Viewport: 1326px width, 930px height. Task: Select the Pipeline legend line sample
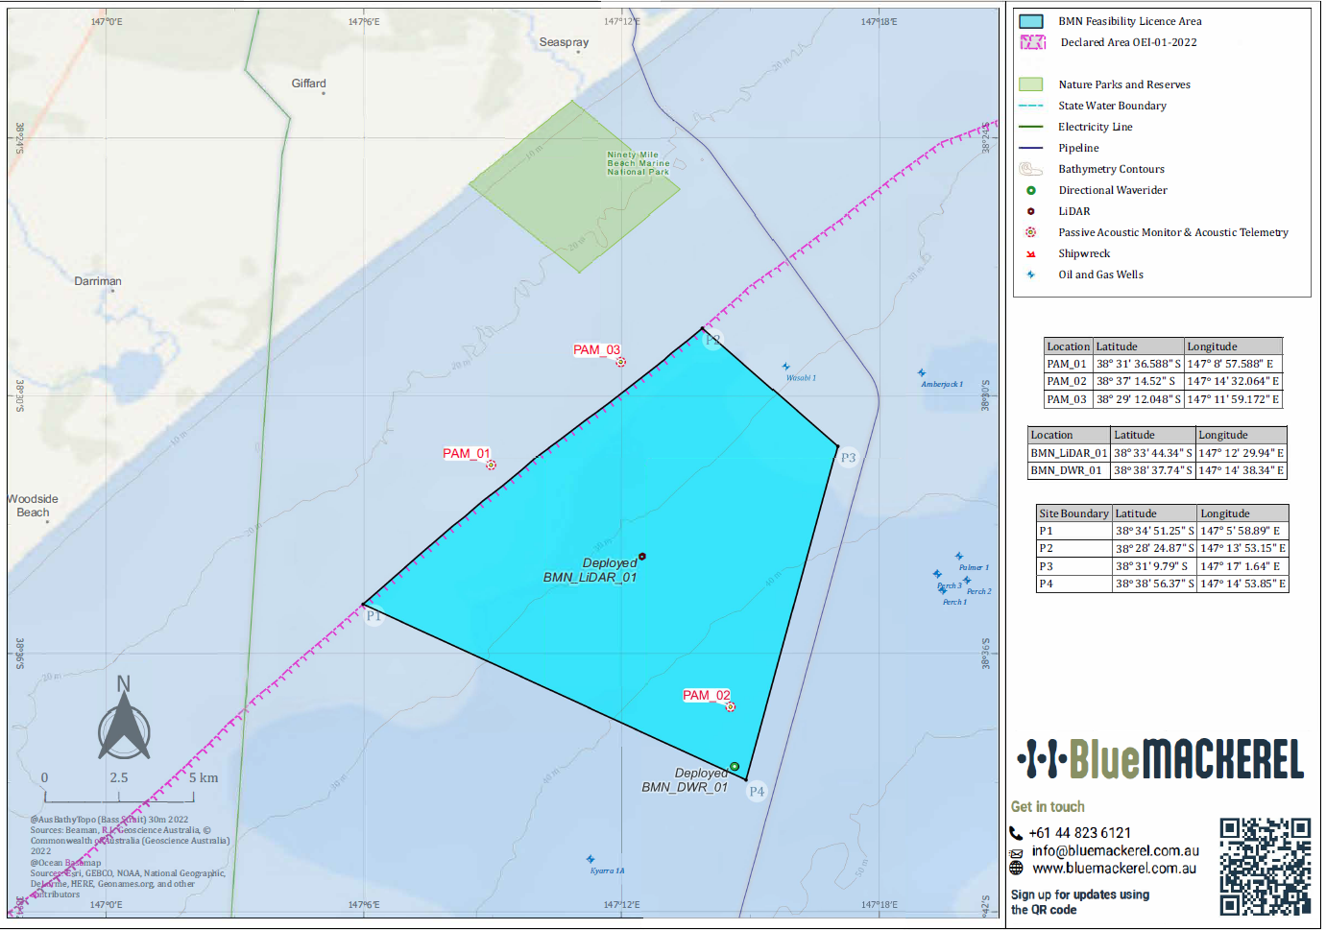(1031, 148)
